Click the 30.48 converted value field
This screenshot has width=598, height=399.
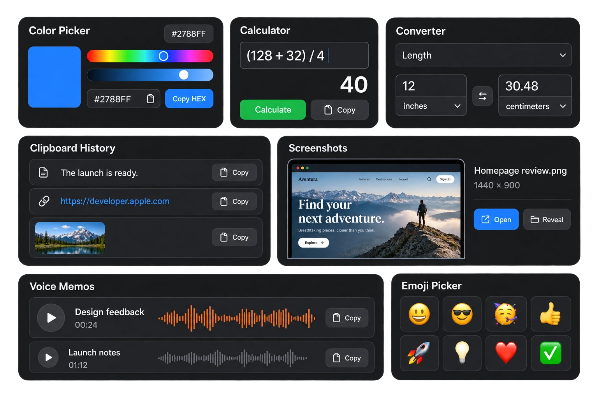(x=535, y=86)
